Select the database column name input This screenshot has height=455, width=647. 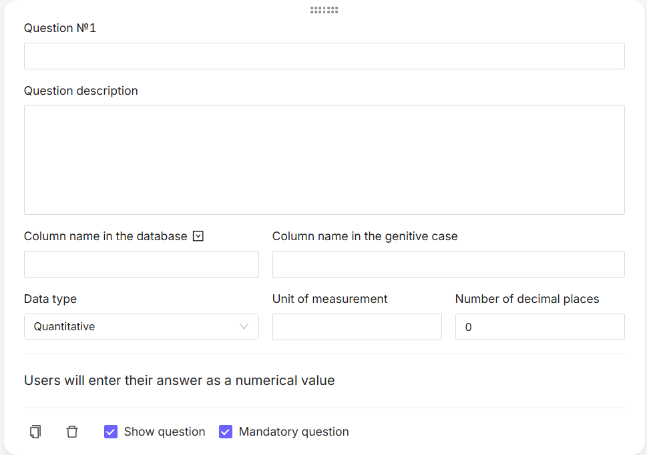pos(141,264)
